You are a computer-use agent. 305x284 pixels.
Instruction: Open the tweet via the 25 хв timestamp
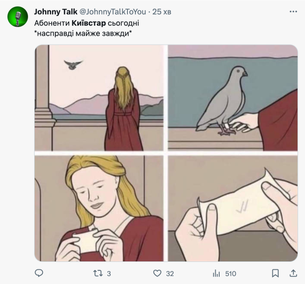(162, 11)
